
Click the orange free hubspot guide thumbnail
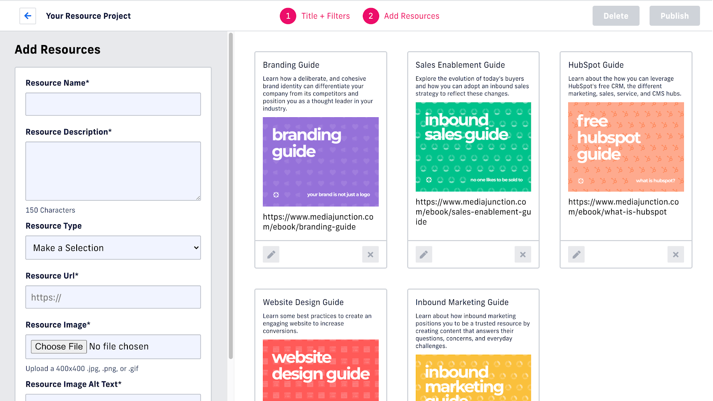point(626,147)
